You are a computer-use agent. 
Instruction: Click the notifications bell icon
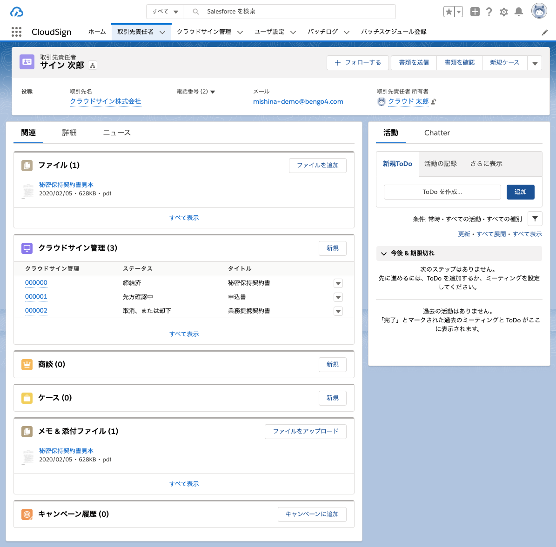tap(519, 12)
